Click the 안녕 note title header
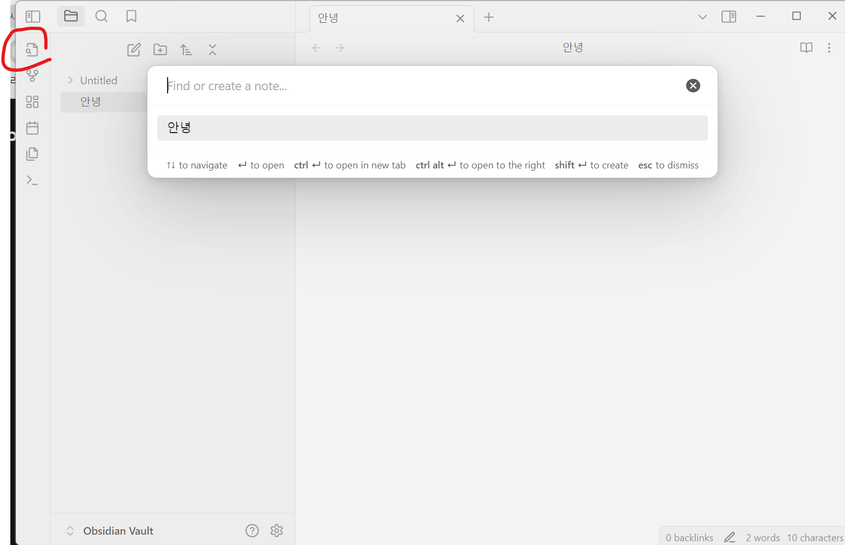The width and height of the screenshot is (845, 545). 573,47
